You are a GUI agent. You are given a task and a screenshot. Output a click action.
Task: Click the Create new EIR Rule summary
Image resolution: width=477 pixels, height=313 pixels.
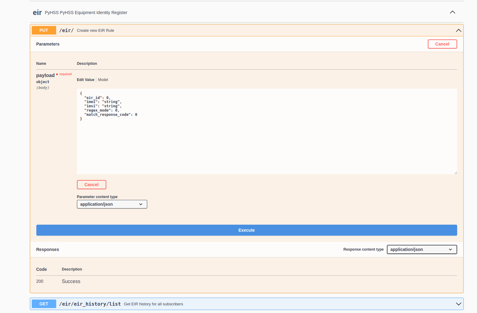click(95, 31)
